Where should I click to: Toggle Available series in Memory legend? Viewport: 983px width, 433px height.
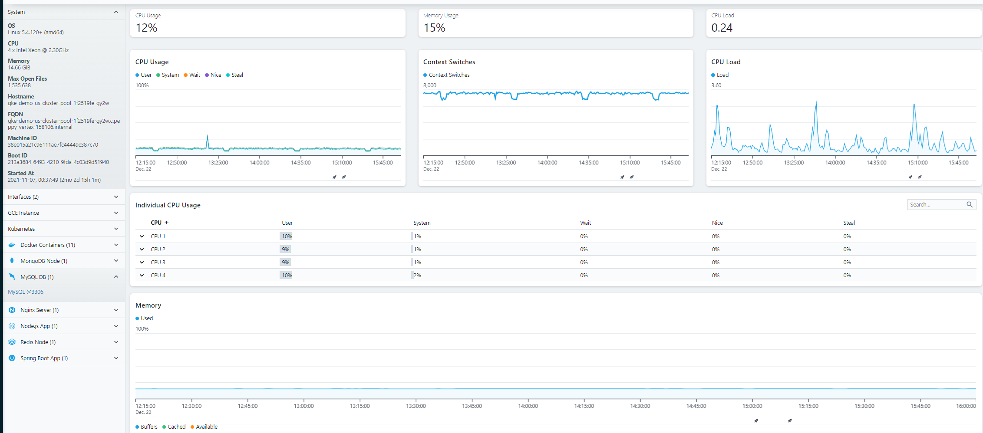point(204,427)
